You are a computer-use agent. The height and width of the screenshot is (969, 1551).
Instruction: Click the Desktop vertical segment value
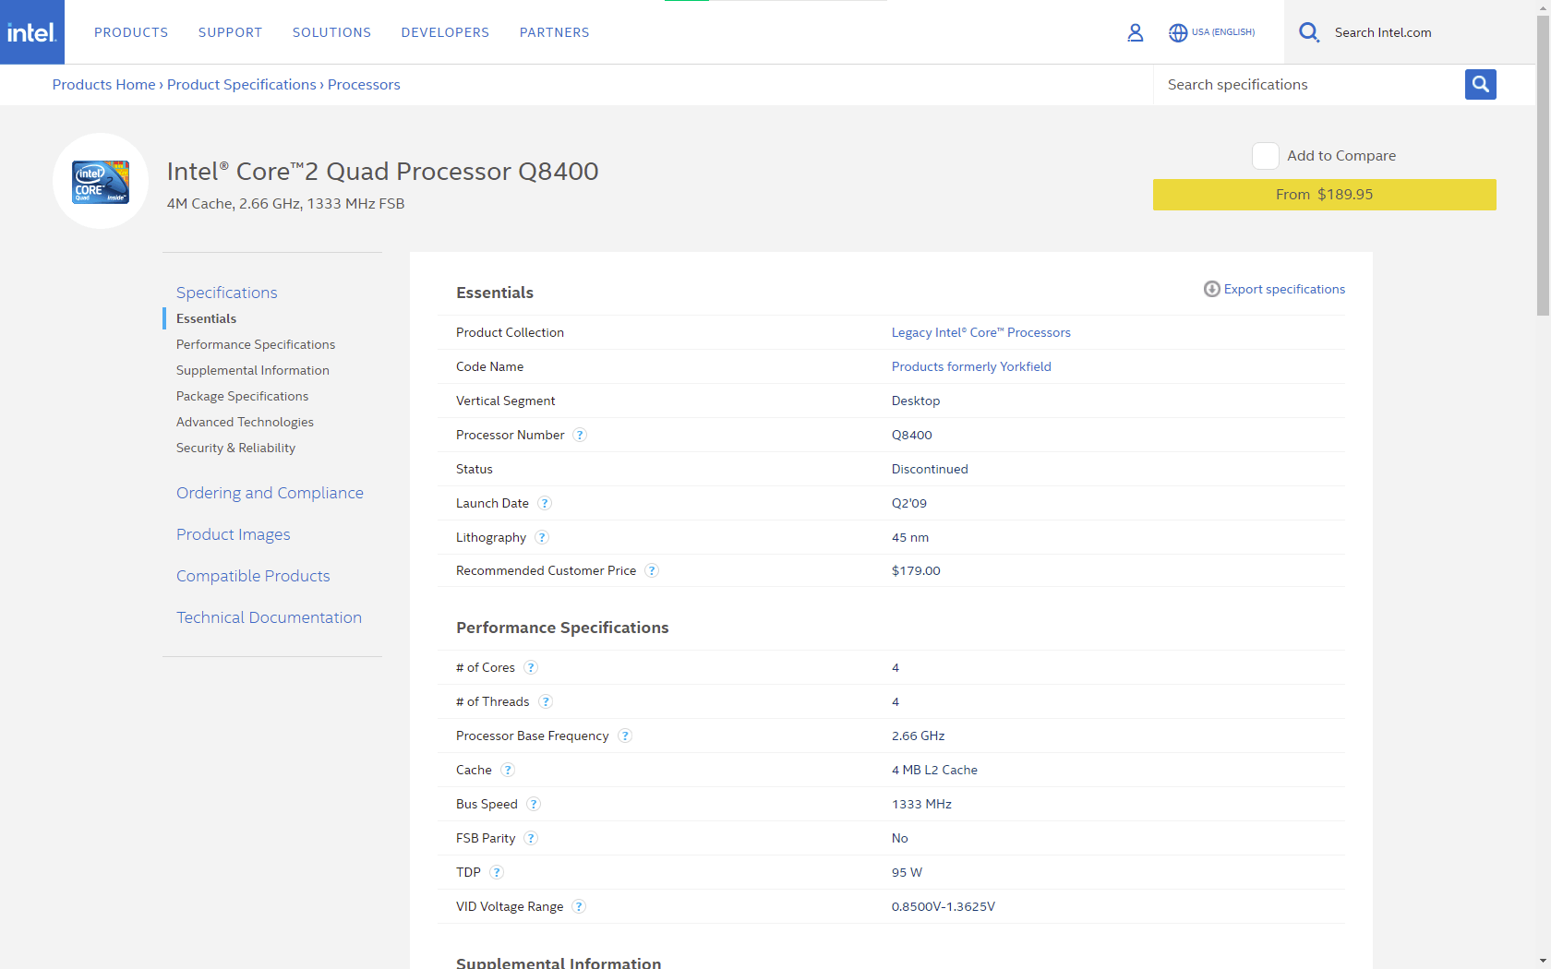pos(916,401)
